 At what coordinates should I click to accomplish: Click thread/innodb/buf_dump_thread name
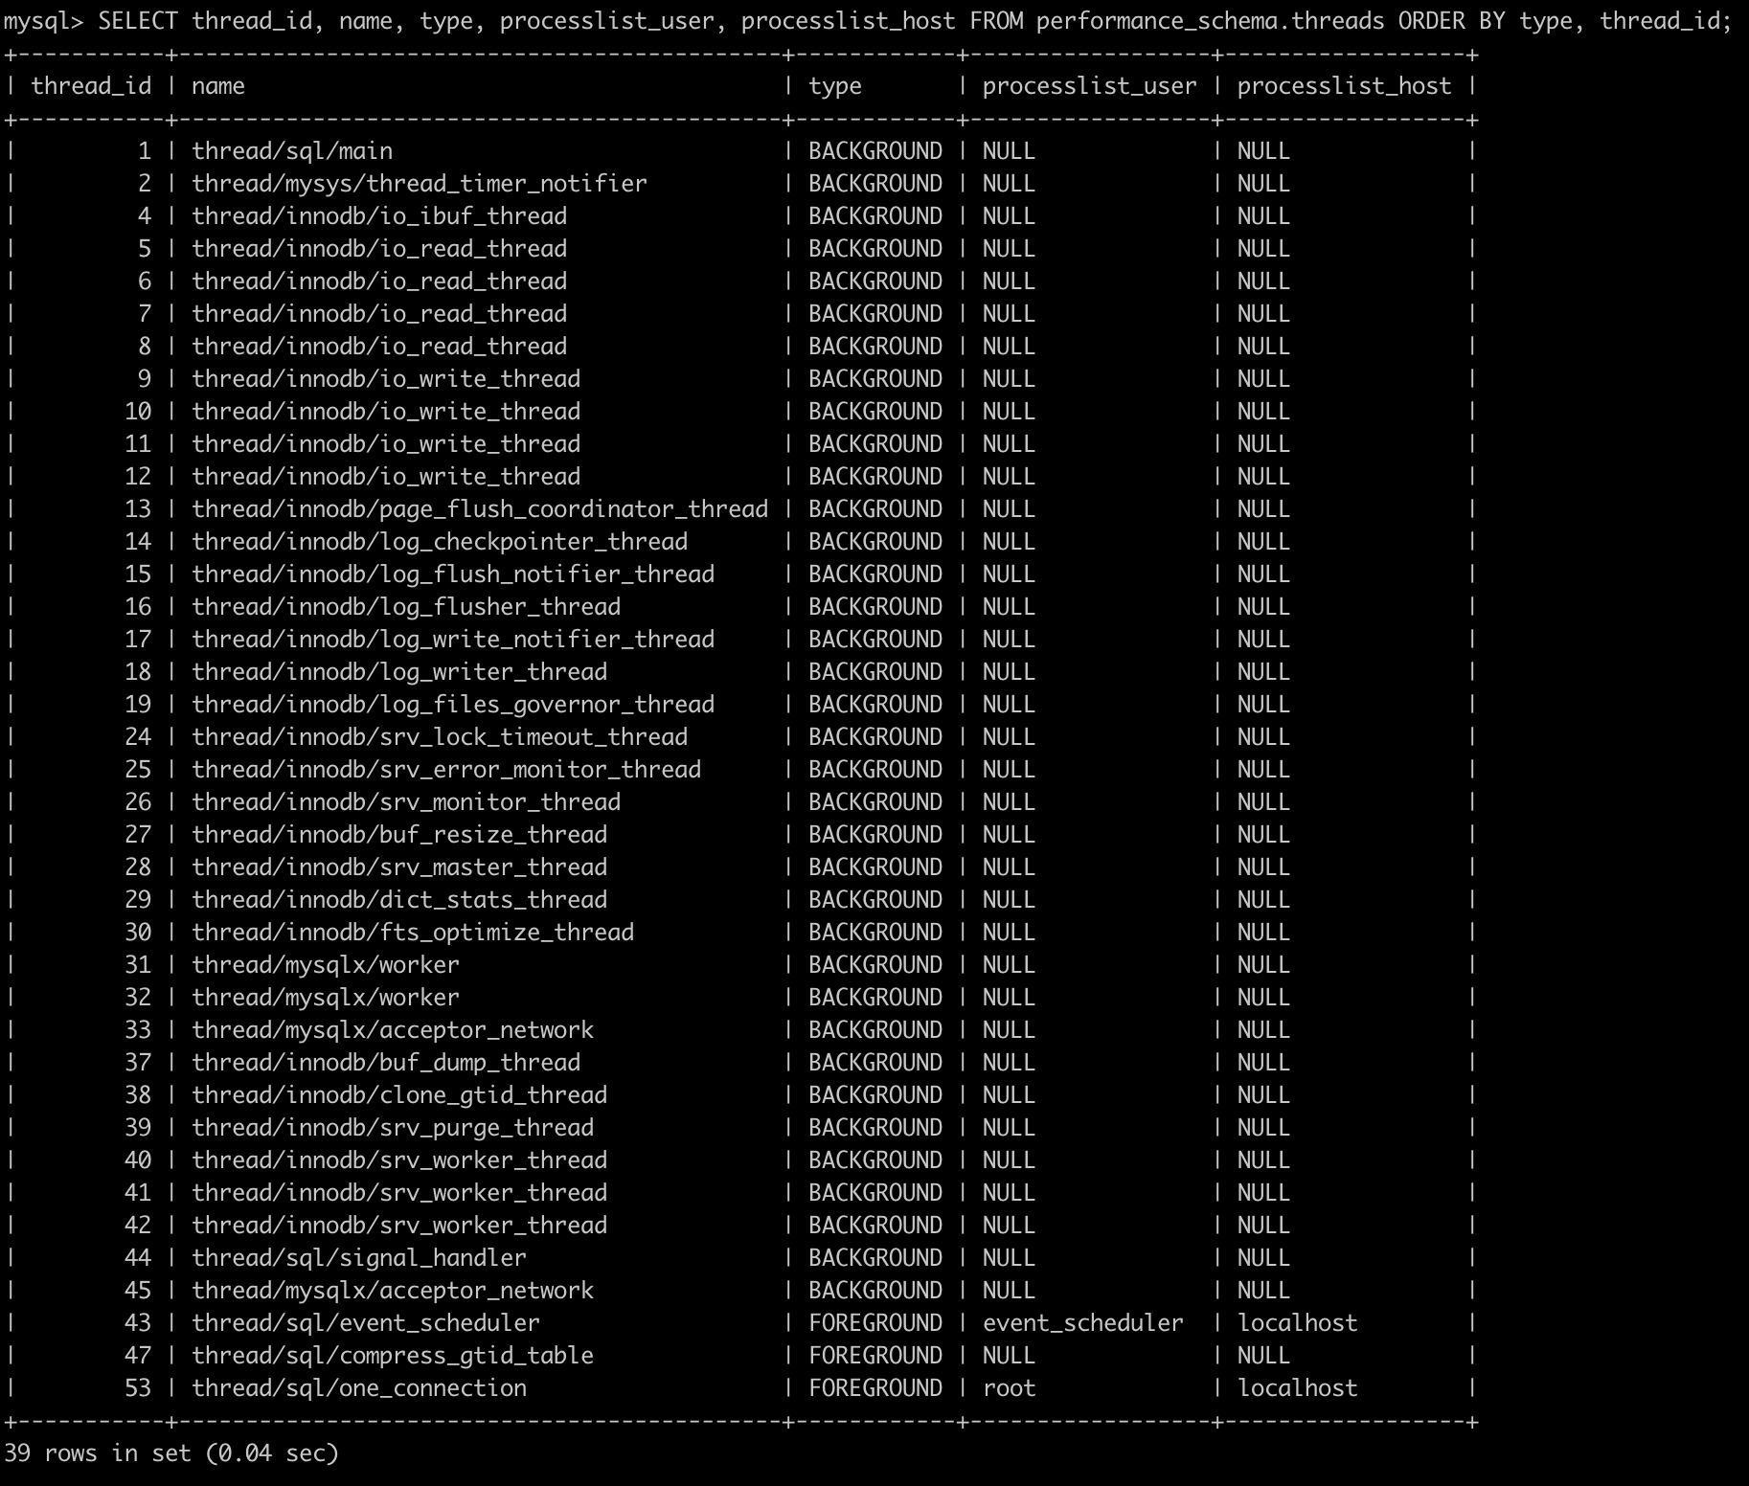pyautogui.click(x=386, y=1063)
